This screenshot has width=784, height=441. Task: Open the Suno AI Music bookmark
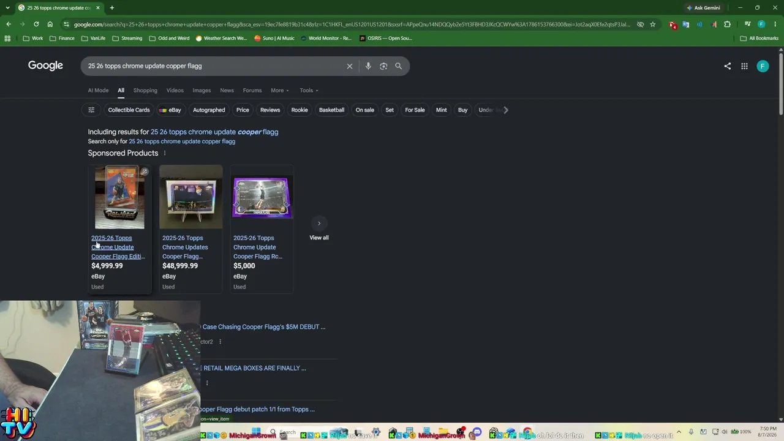(274, 38)
